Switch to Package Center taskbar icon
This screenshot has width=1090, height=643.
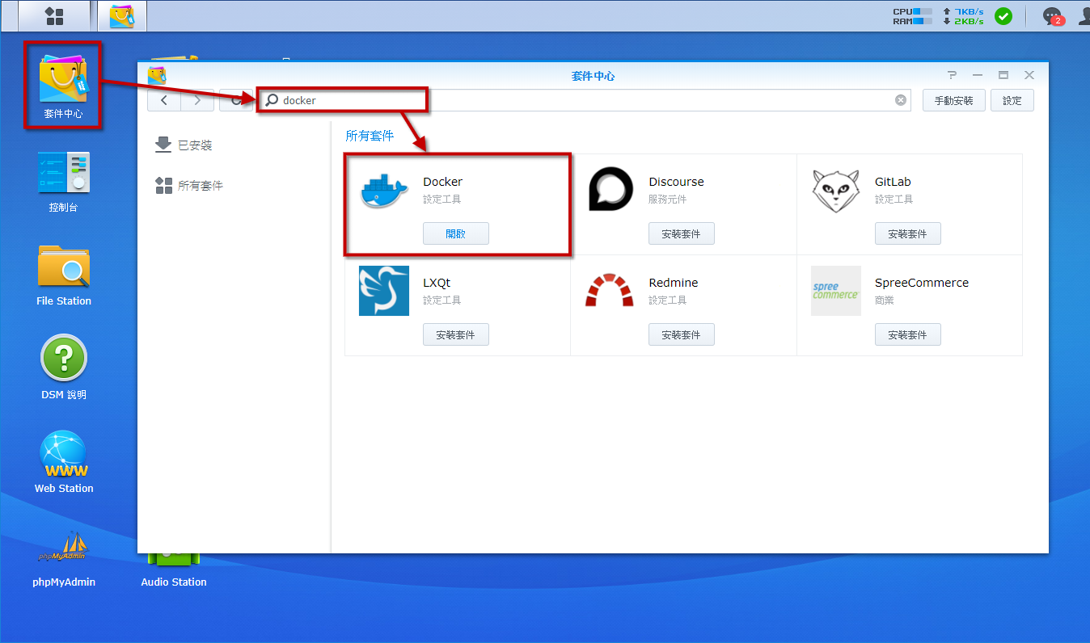122,15
